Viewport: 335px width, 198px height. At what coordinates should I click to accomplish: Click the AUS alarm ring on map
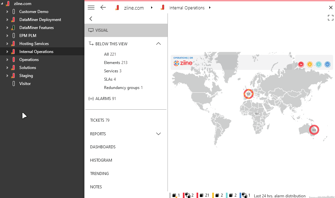[x=314, y=130]
